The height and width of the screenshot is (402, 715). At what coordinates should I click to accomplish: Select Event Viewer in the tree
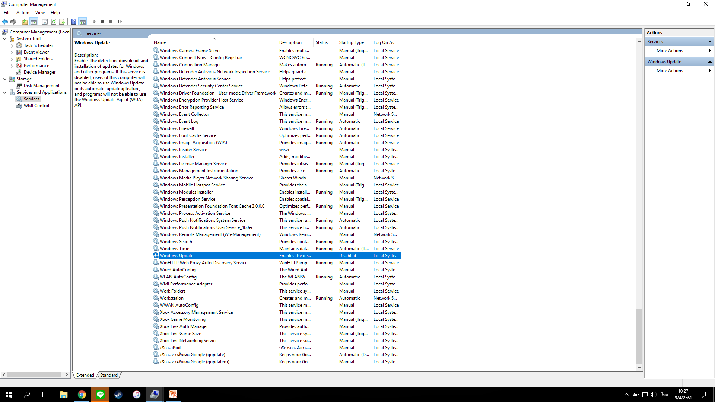tap(36, 52)
